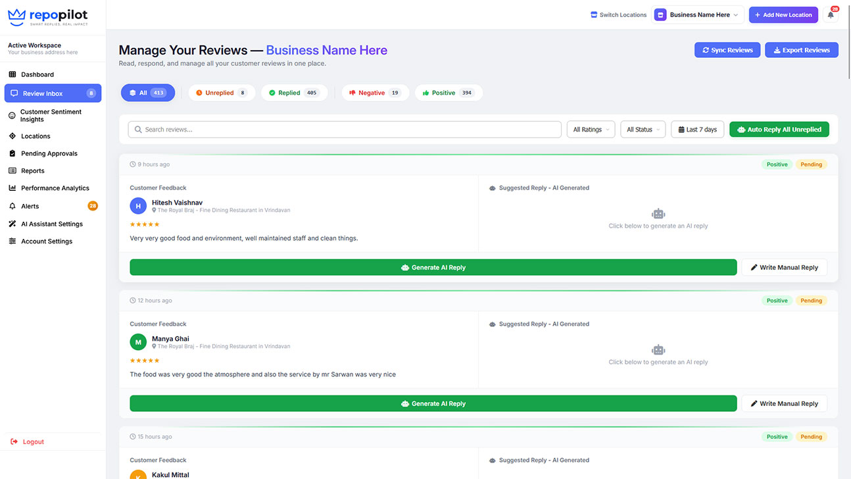Click Hitesh Vaishnav's avatar circle
851x479 pixels.
138,206
